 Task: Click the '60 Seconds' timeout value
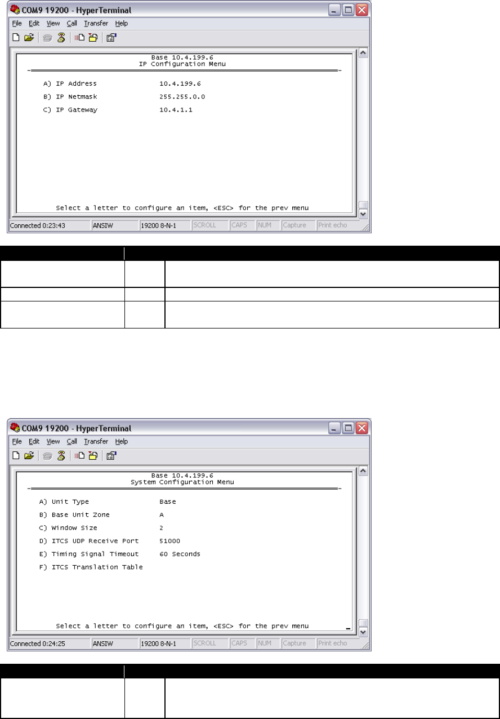click(x=180, y=554)
